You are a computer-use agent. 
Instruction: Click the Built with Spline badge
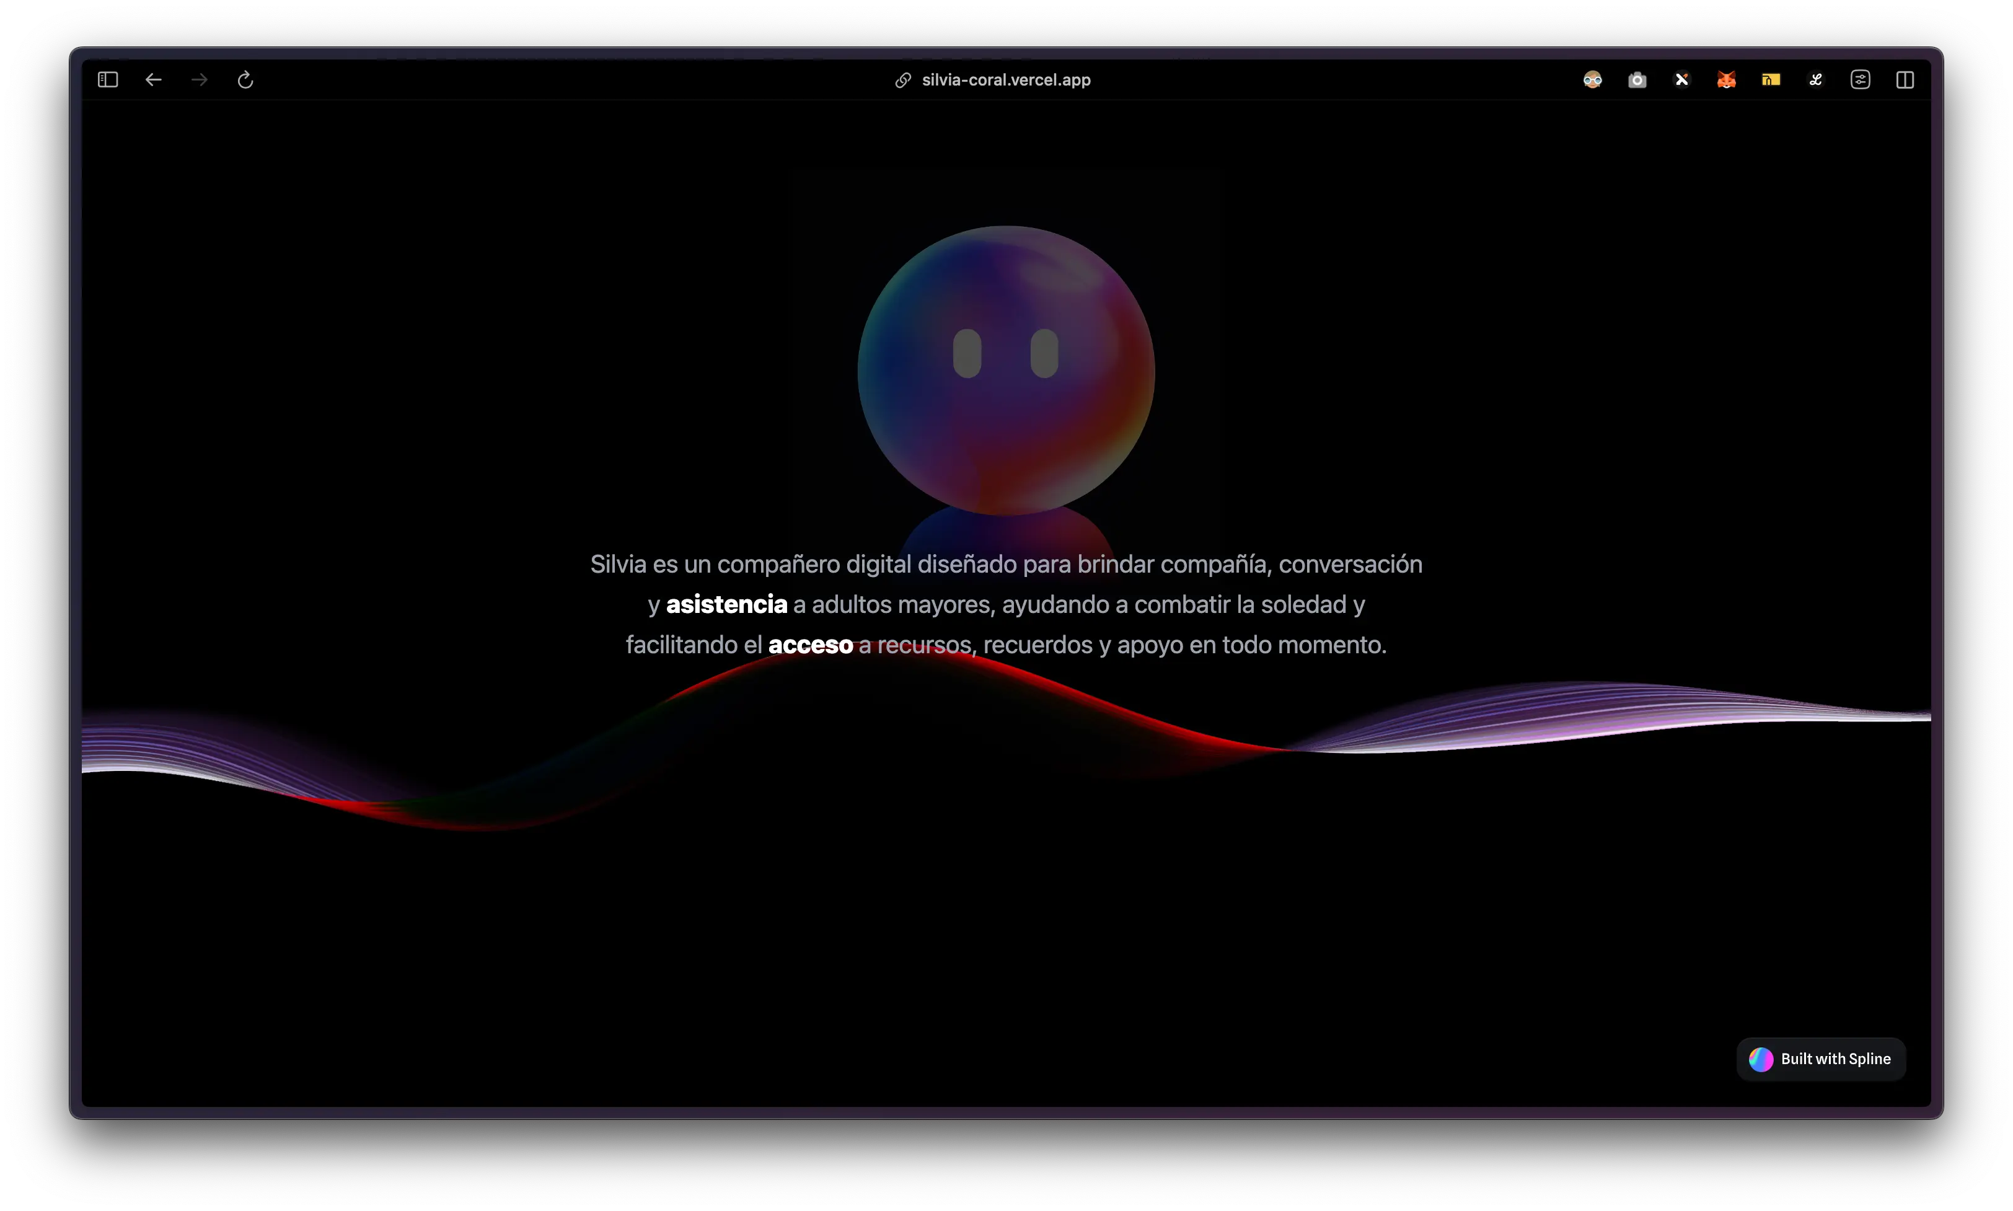pyautogui.click(x=1835, y=1059)
